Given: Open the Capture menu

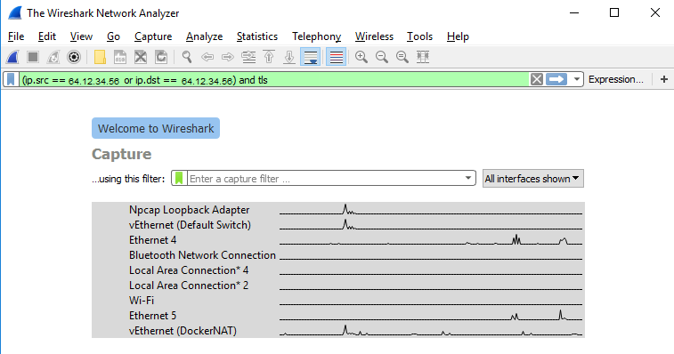Looking at the screenshot, I should click(x=153, y=36).
